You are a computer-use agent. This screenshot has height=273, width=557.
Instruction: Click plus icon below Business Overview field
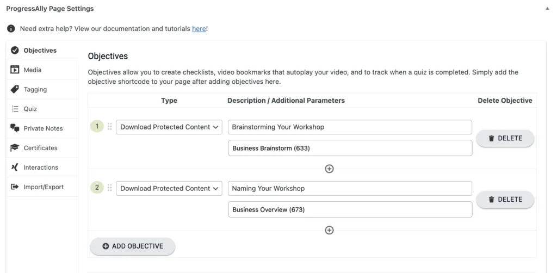click(329, 230)
